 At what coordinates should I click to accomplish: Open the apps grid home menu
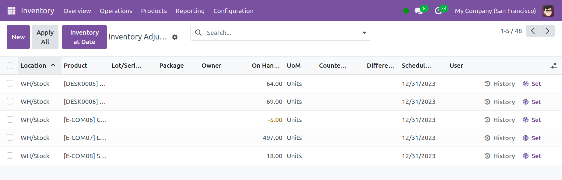[11, 11]
